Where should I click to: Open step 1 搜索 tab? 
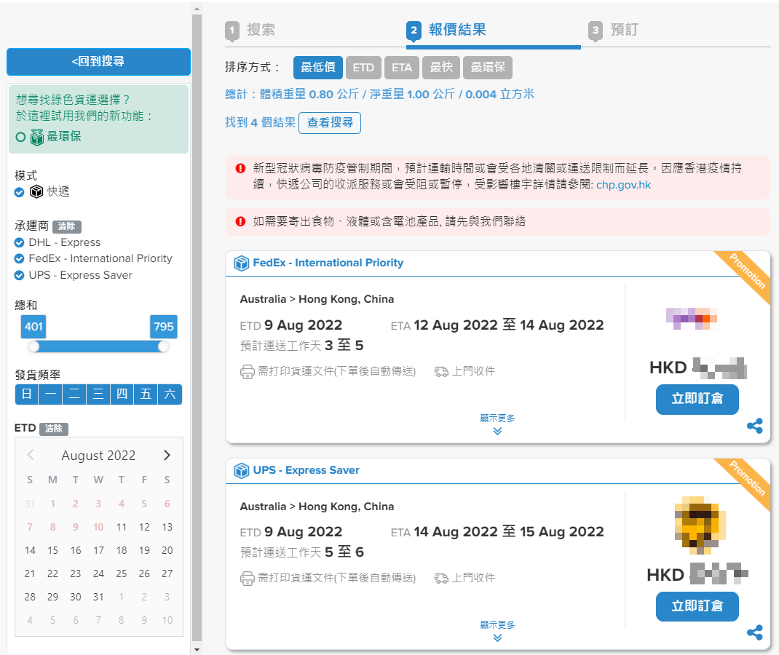coord(250,31)
